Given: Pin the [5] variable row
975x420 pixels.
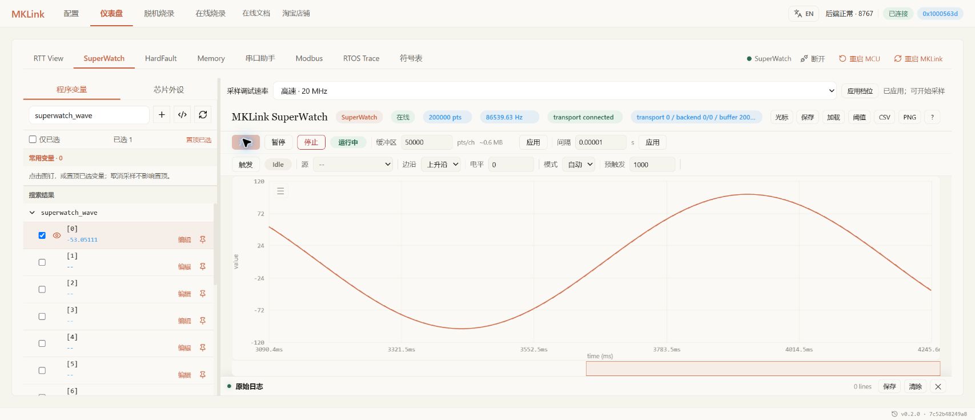Looking at the screenshot, I should point(203,375).
